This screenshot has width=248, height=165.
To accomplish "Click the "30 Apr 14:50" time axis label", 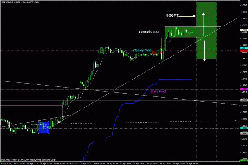I will pyautogui.click(x=99, y=163).
